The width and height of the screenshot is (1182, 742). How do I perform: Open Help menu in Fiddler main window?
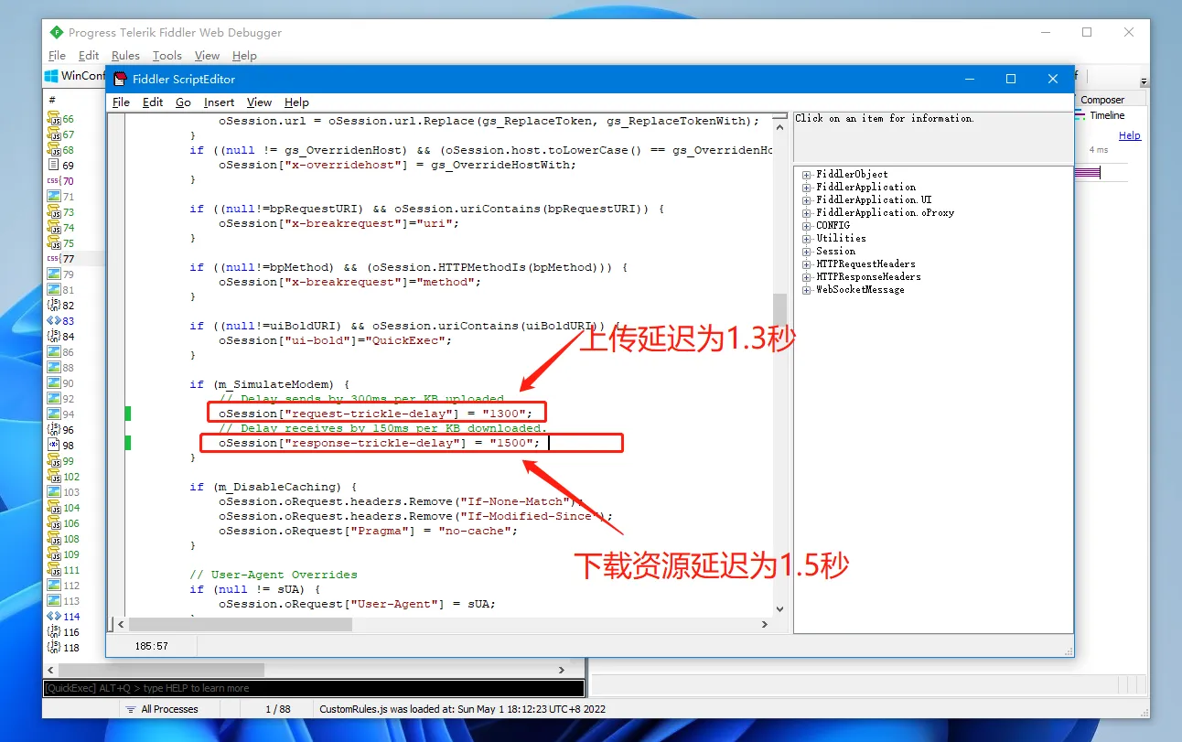coord(244,56)
